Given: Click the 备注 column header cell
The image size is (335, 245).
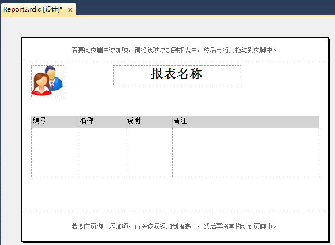Looking at the screenshot, I should point(246,122).
